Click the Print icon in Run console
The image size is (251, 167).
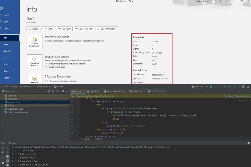pyautogui.click(x=7, y=165)
